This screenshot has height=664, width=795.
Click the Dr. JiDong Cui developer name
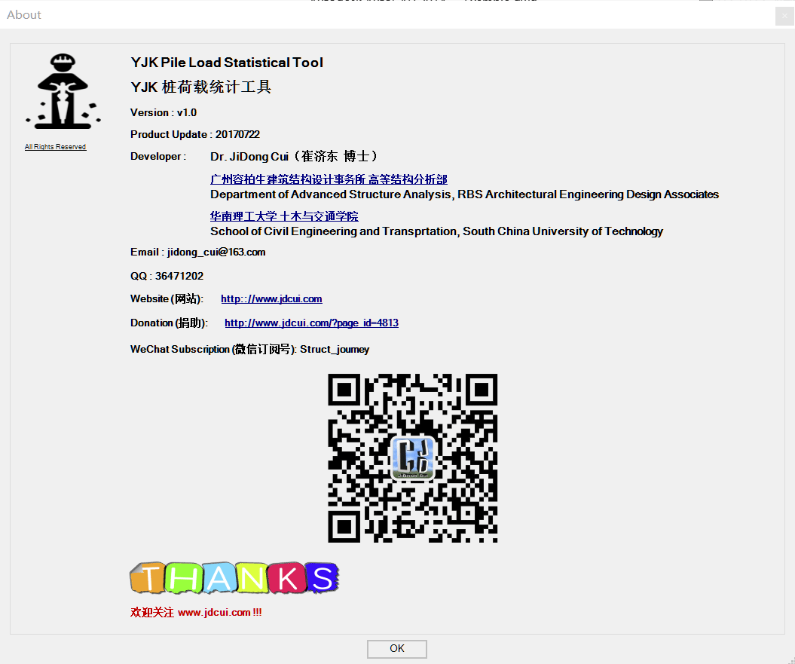(x=294, y=156)
